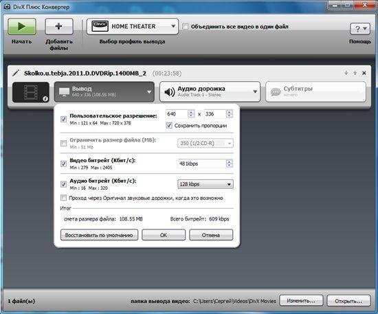Screen dimensions: 378x314
Task: Click the width value stepper arrows
Action: (191, 114)
